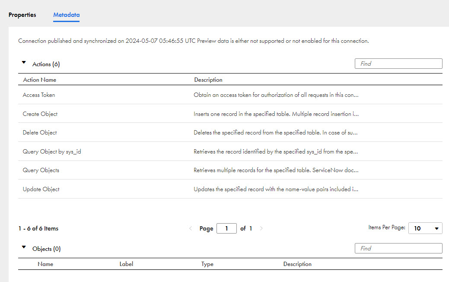Go to previous page arrow
The image size is (449, 282).
[x=191, y=228]
